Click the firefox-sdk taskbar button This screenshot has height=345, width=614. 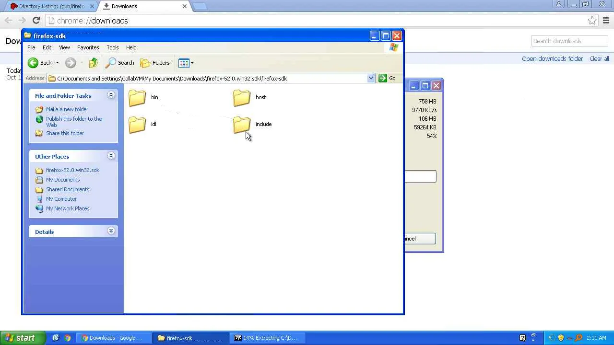tap(190, 338)
